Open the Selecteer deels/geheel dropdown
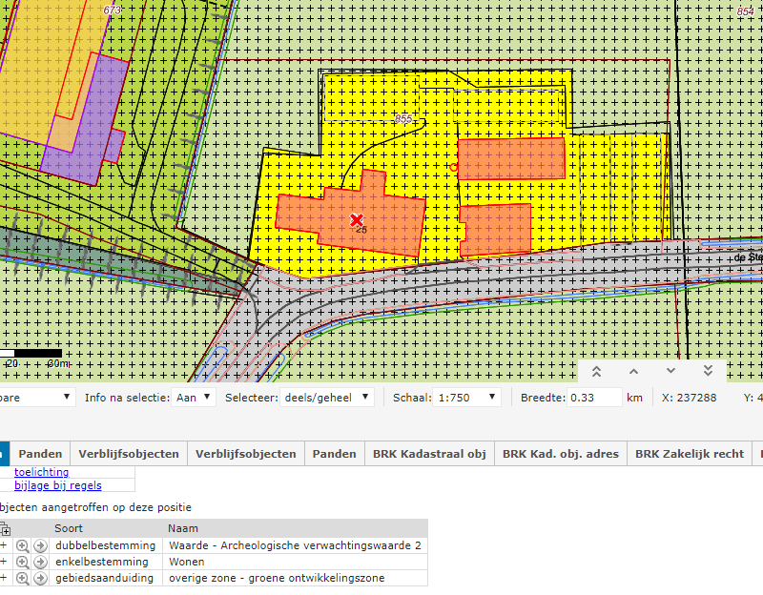The width and height of the screenshot is (763, 595). [327, 398]
